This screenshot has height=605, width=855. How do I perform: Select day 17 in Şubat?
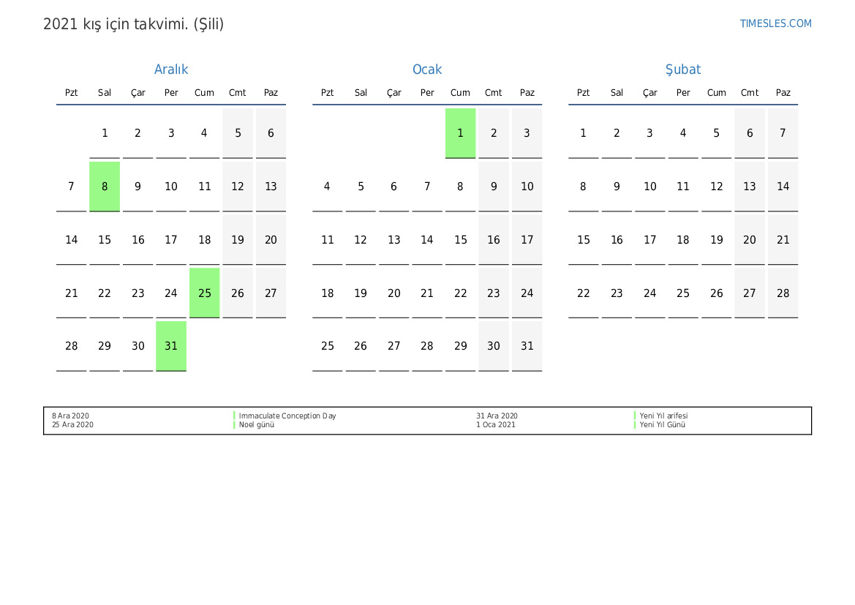650,240
